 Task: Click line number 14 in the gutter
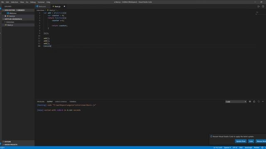[x=39, y=46]
